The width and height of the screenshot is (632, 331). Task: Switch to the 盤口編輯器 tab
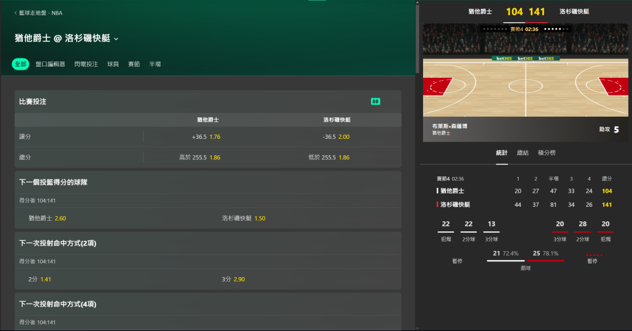(50, 64)
